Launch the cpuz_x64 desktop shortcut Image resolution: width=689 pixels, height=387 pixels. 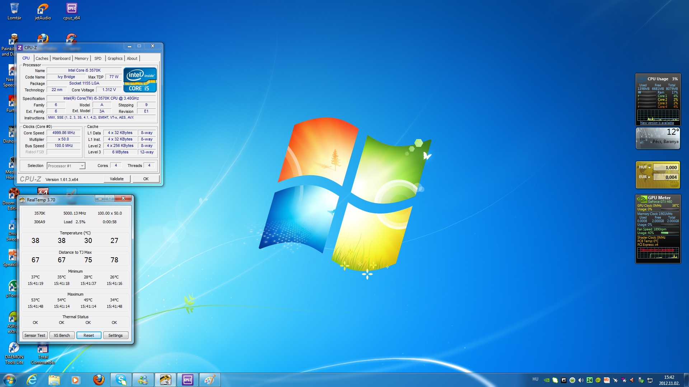71,11
